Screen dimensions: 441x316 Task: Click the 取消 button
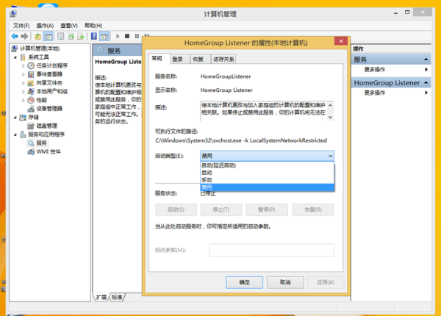[x=285, y=282]
